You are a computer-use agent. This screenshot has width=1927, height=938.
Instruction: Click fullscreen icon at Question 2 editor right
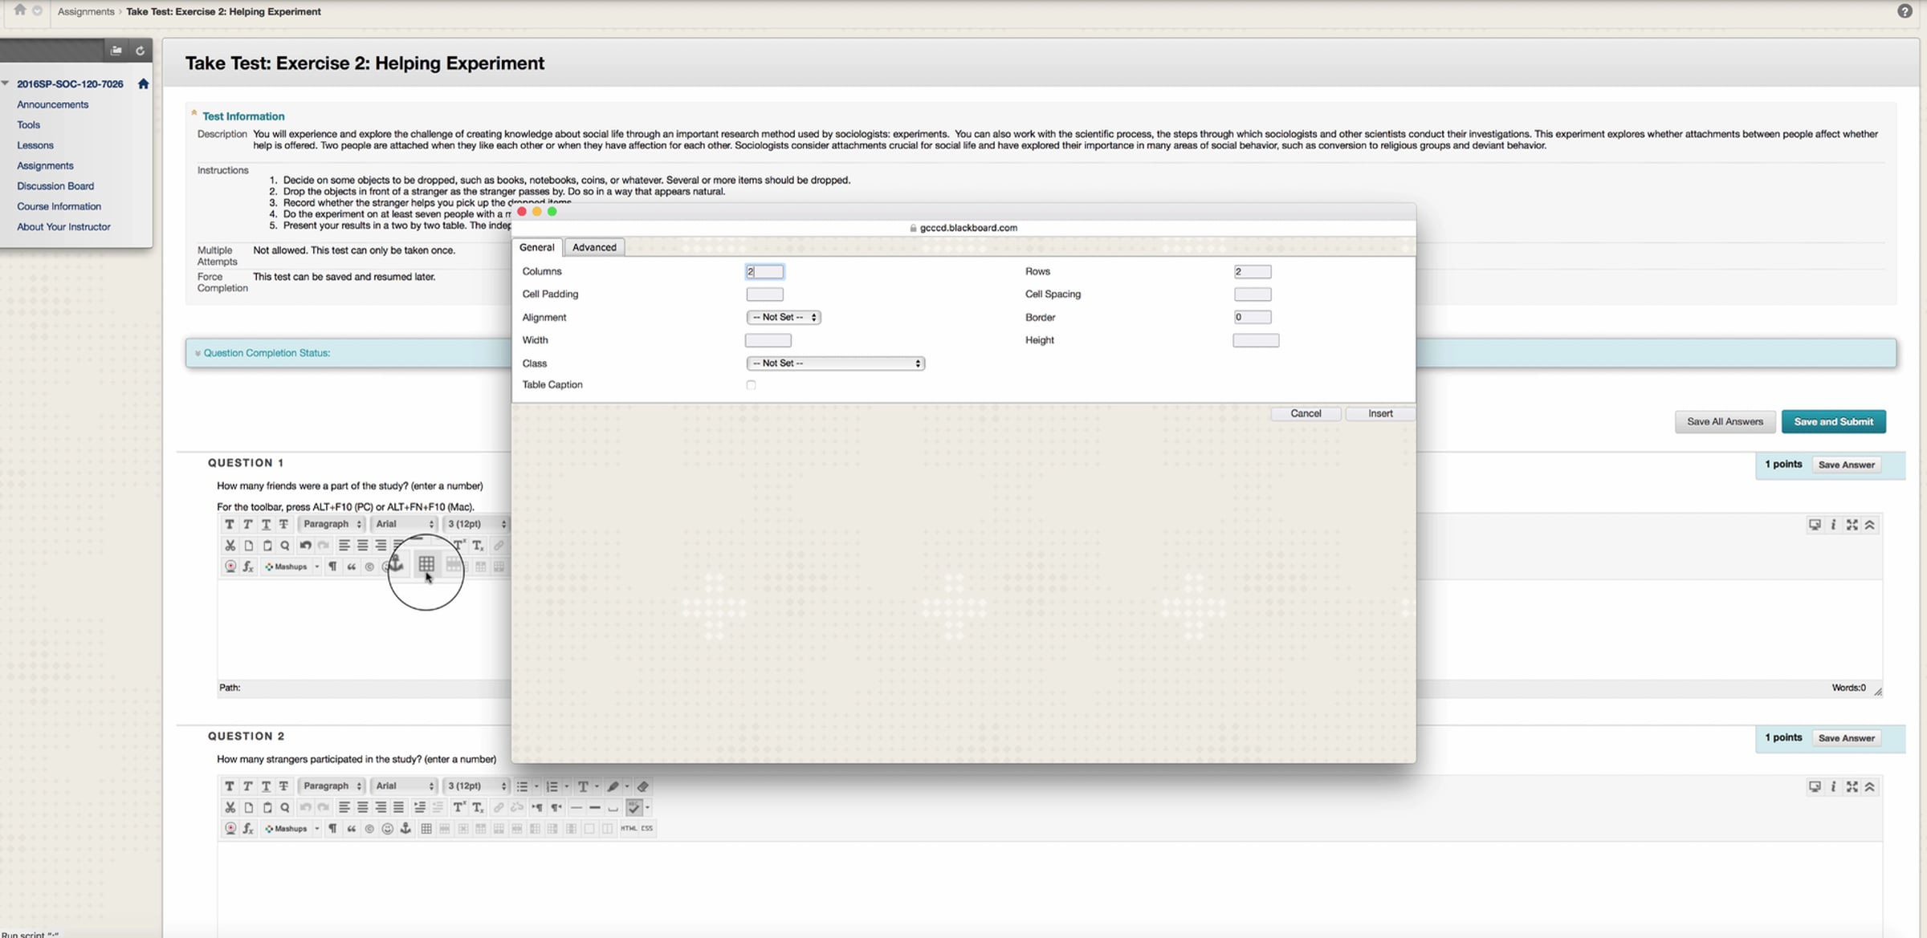(1852, 787)
